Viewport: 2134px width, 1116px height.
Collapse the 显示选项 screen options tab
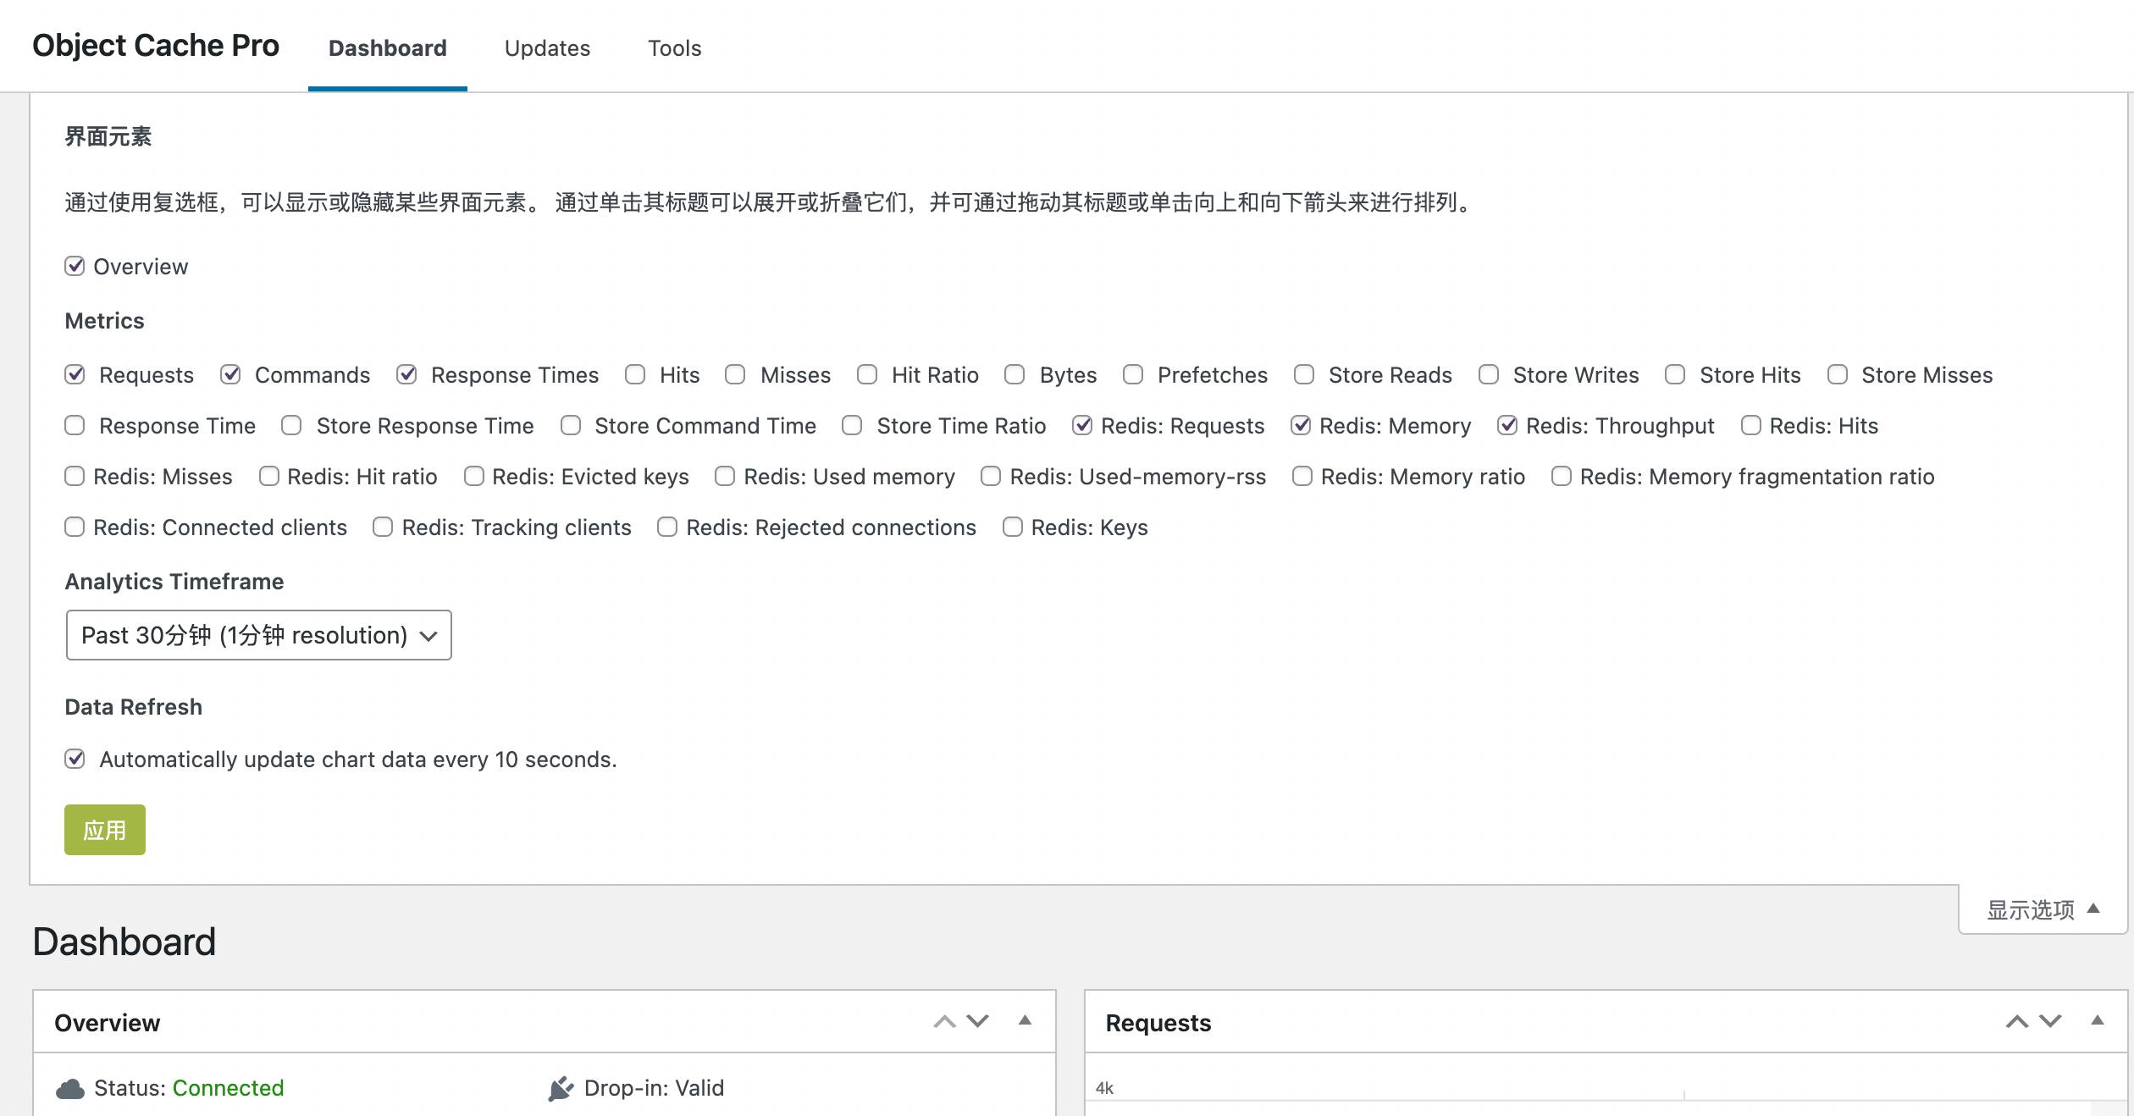point(2043,910)
